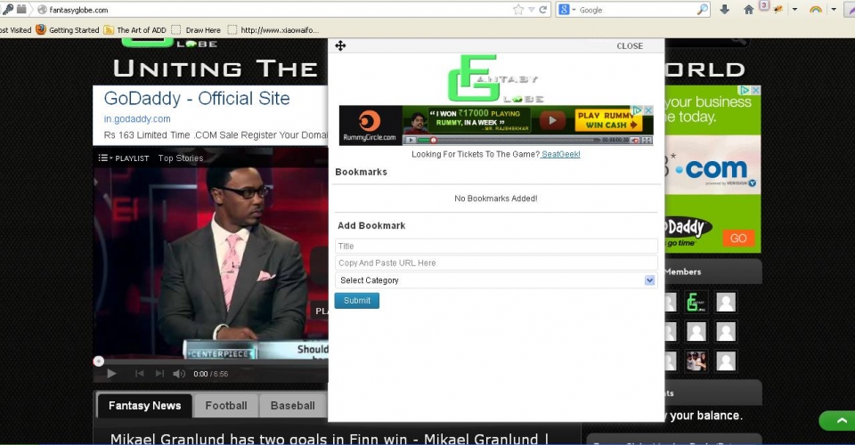Click the key icon in the toolbar
The image size is (855, 445).
(8, 9)
